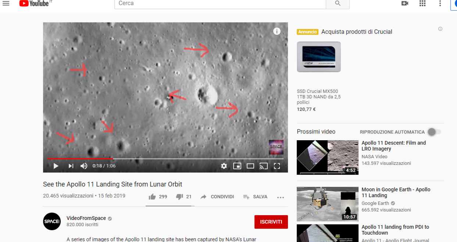Cast video to TV

[x=263, y=166]
